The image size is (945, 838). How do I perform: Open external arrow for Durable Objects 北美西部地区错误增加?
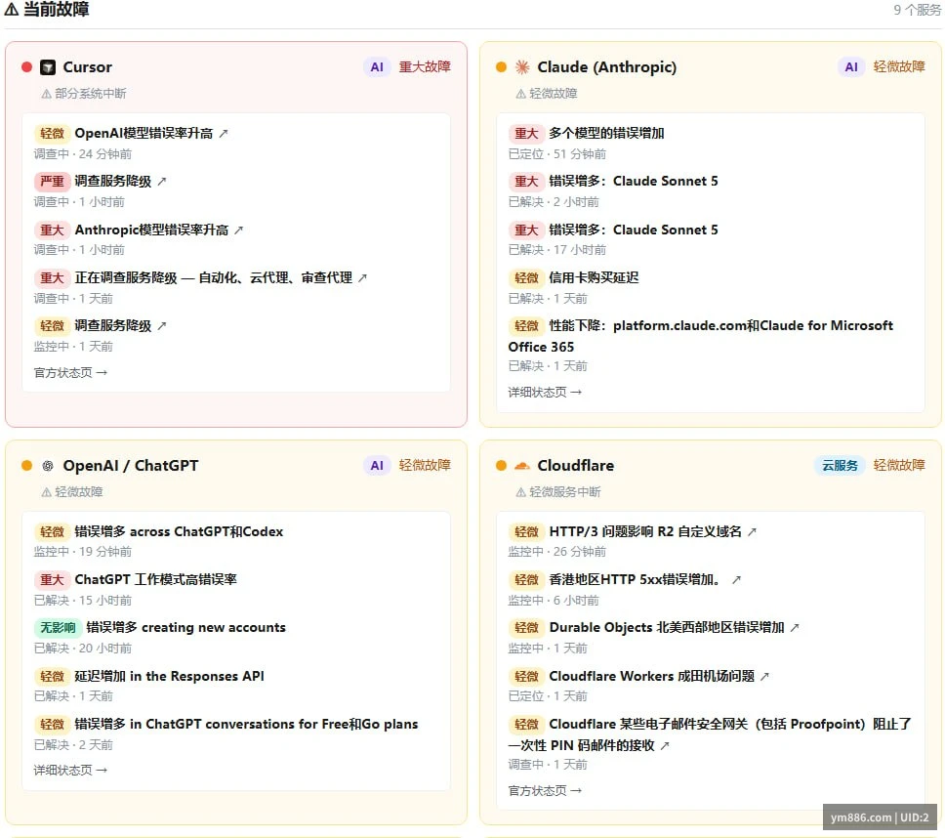(x=795, y=628)
